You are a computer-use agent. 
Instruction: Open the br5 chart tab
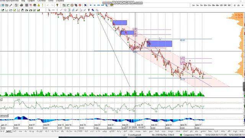[15, 131]
